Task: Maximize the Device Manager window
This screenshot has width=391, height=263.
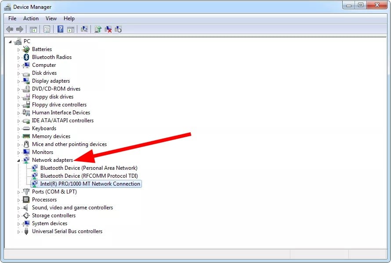Action: click(x=361, y=5)
